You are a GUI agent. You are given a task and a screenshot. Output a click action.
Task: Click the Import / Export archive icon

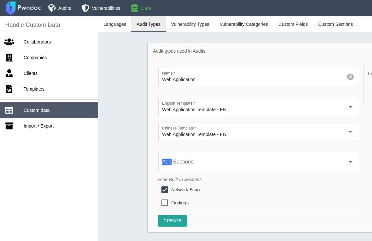pyautogui.click(x=9, y=126)
